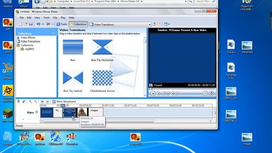Open the View menu

[x=37, y=18]
